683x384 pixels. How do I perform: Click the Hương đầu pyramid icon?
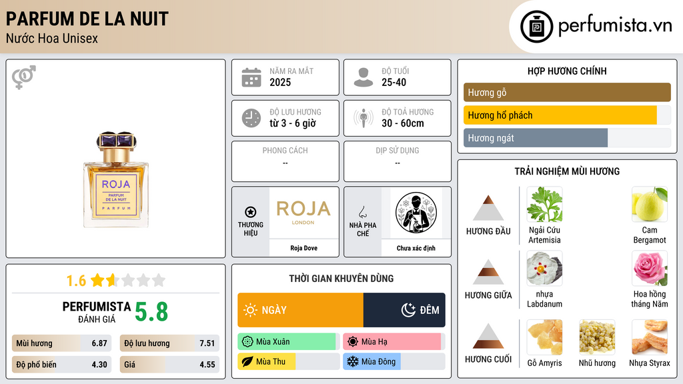pos(488,208)
